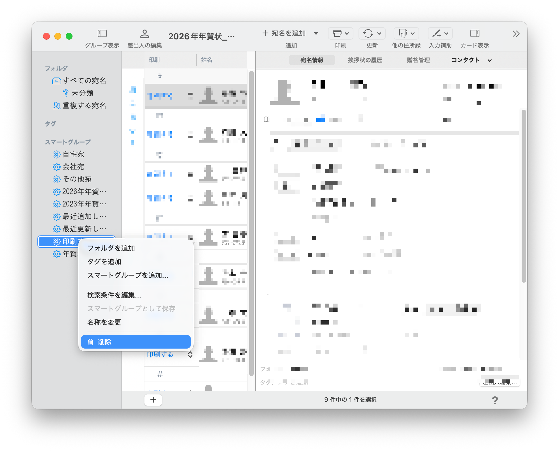The height and width of the screenshot is (451, 559).
Task: Open 差出人の編集 person icon
Action: [144, 34]
